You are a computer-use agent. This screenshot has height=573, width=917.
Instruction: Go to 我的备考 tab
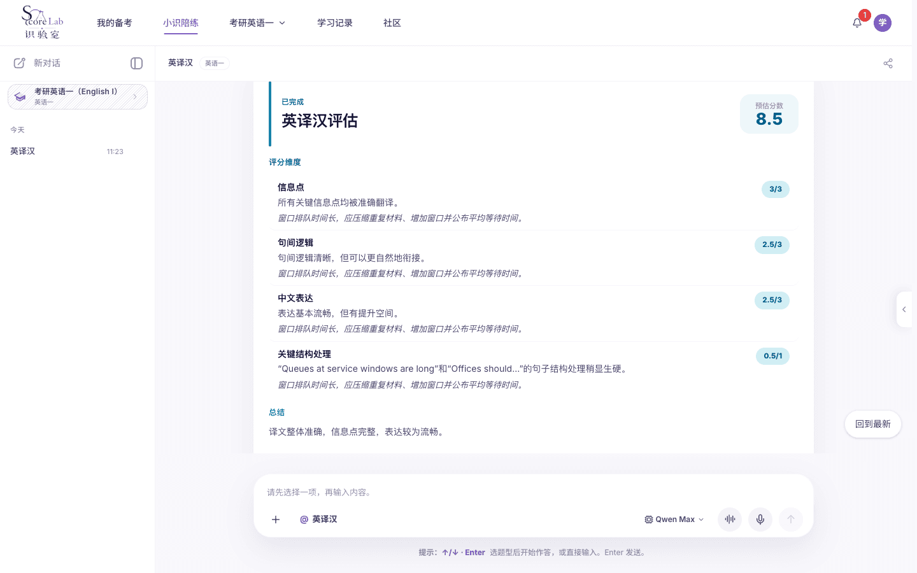click(x=115, y=23)
